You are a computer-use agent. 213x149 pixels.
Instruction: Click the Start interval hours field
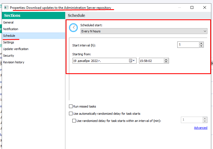[188, 45]
